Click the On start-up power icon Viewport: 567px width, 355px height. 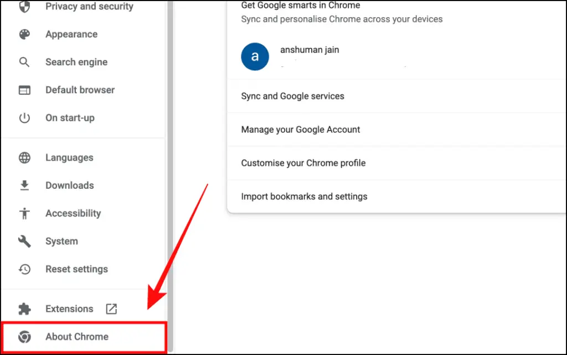coord(24,118)
